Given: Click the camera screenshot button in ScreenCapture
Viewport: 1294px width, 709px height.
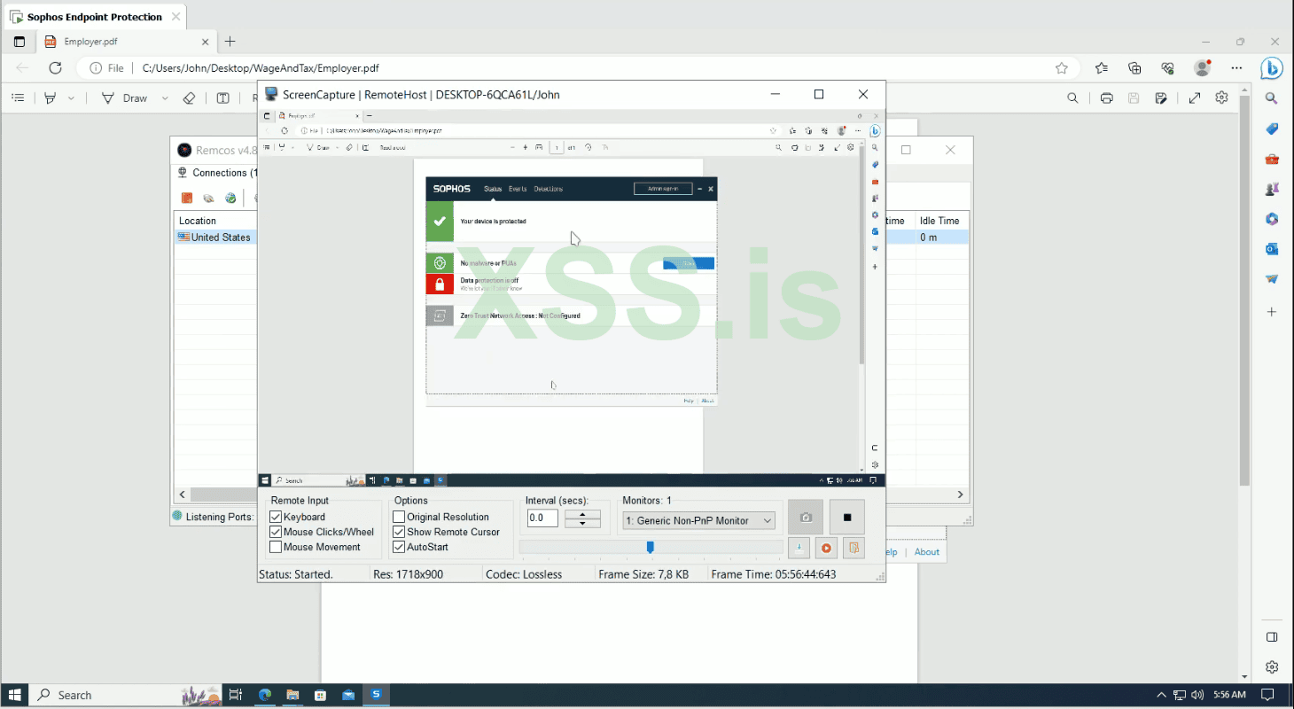Looking at the screenshot, I should click(x=805, y=518).
